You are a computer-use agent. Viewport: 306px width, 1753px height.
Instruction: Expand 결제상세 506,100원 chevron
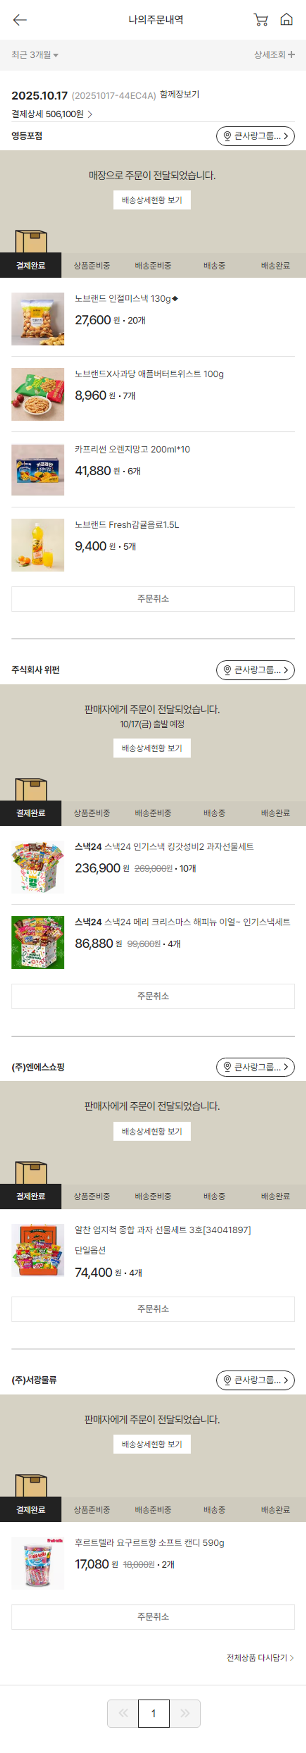click(90, 114)
